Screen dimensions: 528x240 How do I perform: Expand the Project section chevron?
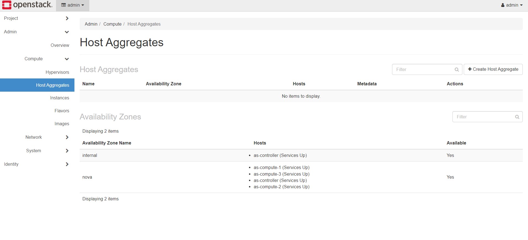pos(67,18)
